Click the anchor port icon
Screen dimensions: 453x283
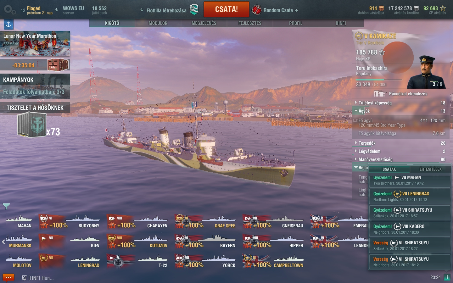(8, 24)
